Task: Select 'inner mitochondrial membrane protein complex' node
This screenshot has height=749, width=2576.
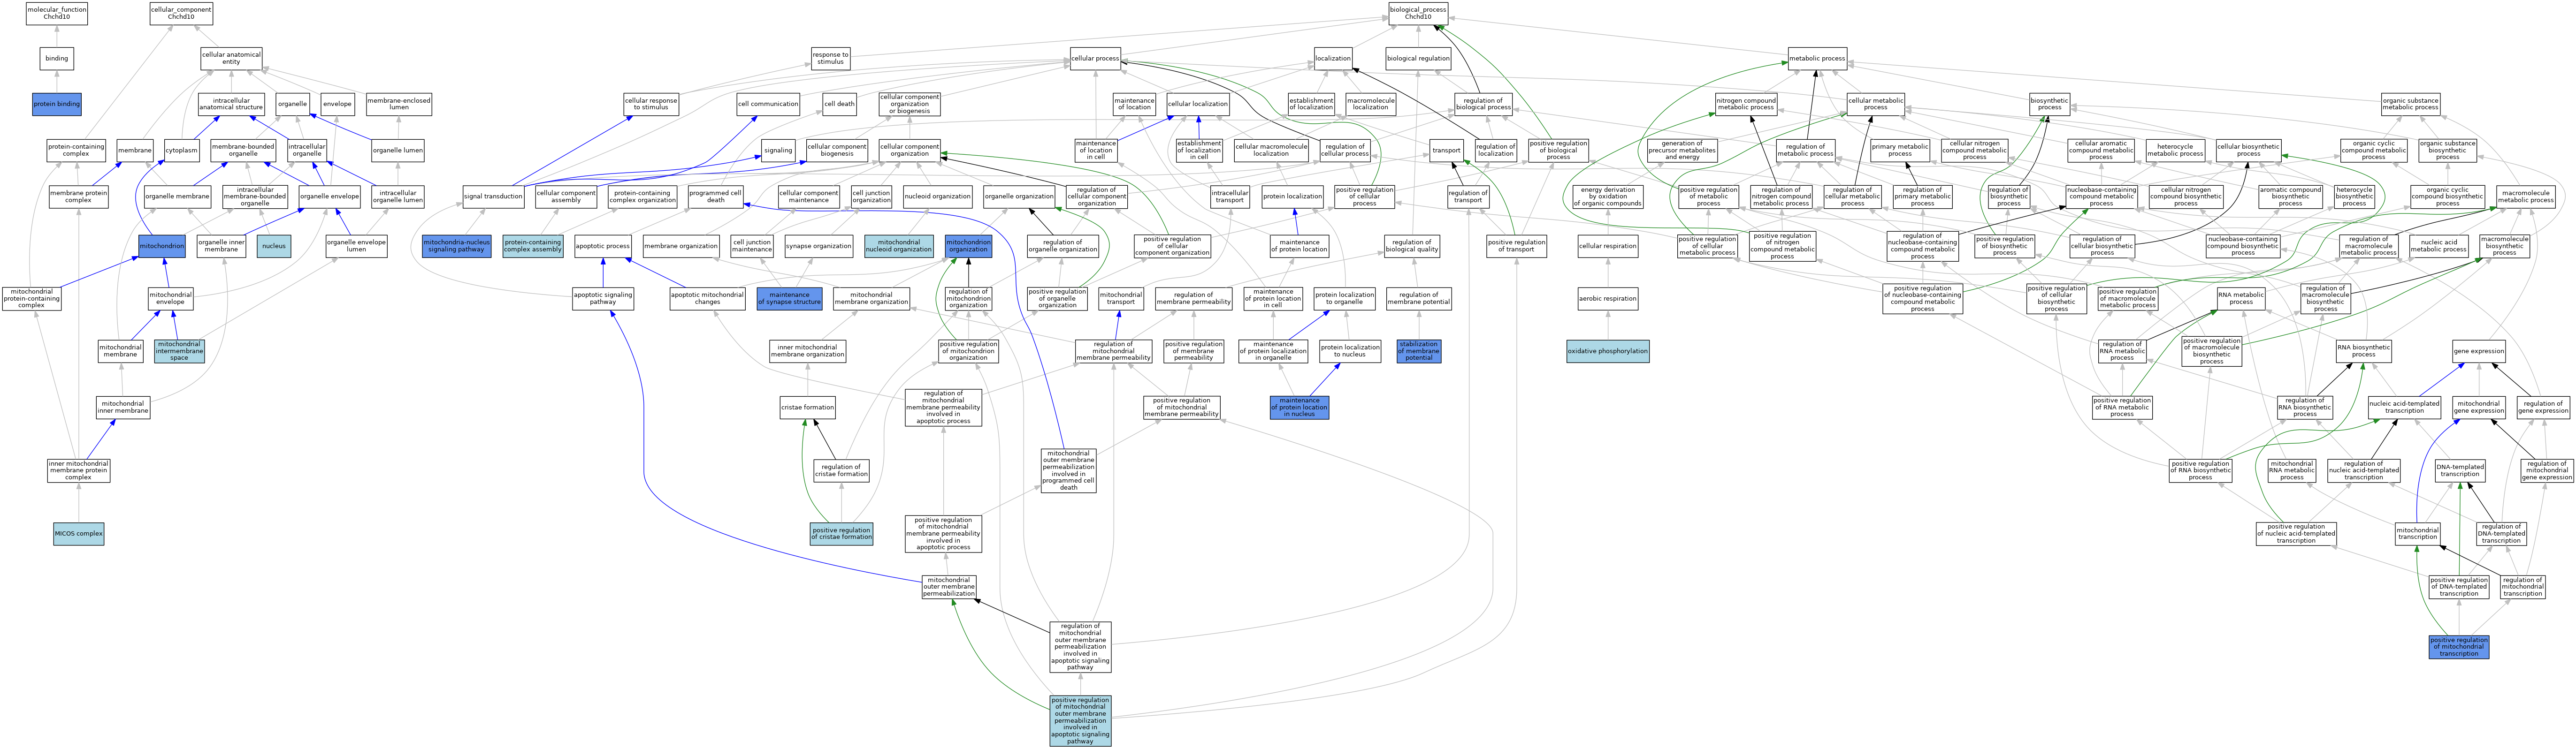Action: [x=79, y=470]
